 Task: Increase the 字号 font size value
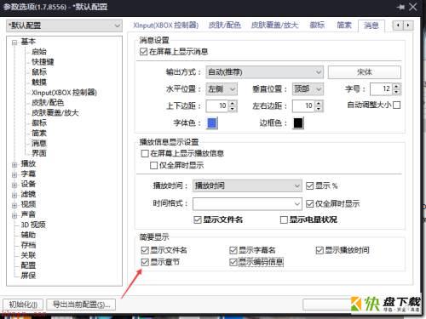(x=397, y=86)
